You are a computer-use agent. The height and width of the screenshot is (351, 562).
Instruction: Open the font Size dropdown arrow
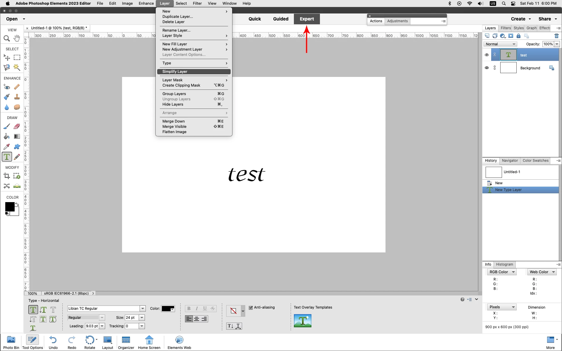click(x=142, y=318)
